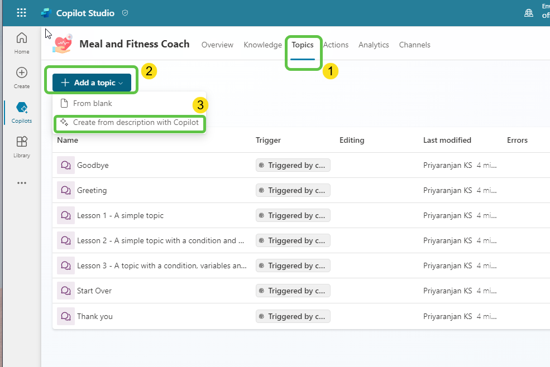Click the Goodbye topic chat icon

(66, 165)
